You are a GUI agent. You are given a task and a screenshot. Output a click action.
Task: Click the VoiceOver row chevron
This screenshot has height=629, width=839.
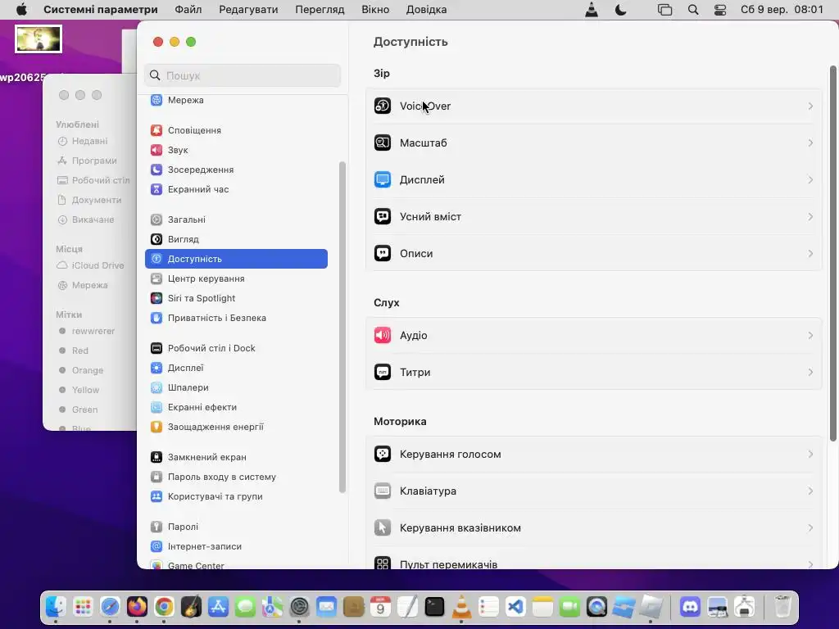810,106
